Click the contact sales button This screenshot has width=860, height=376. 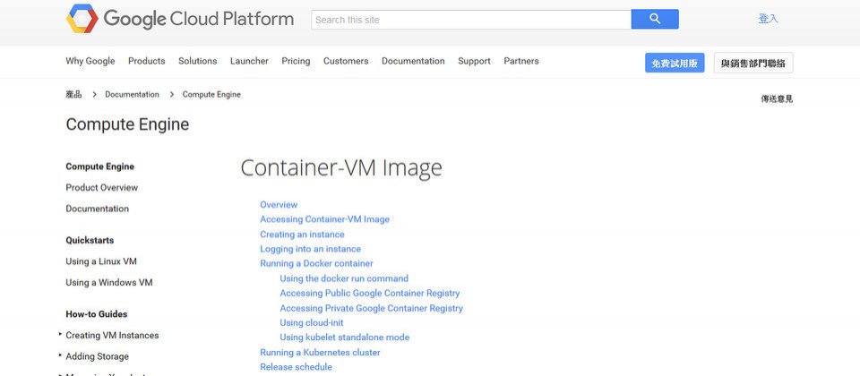(753, 63)
